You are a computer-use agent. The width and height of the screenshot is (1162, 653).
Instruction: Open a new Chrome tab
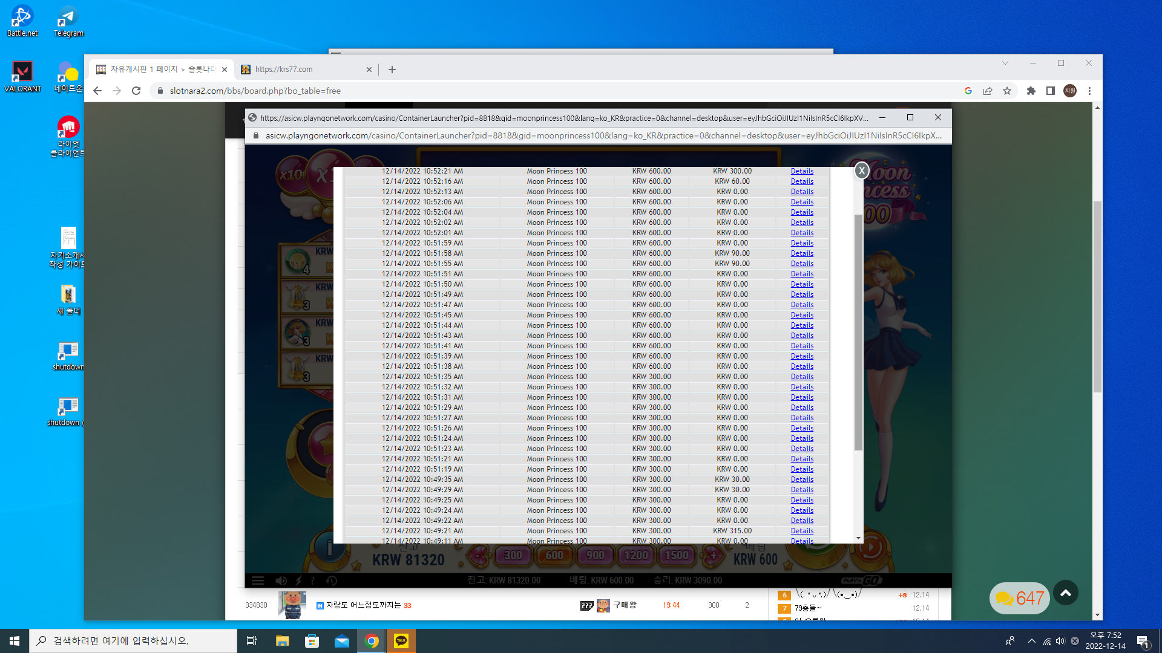(x=392, y=70)
